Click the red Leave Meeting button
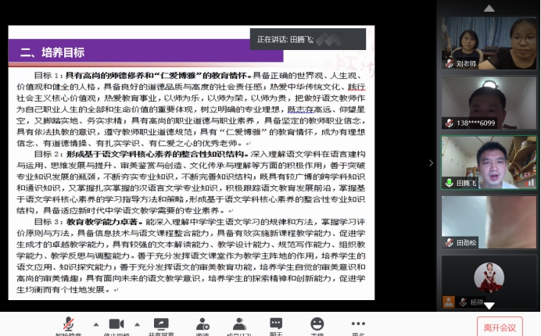The width and height of the screenshot is (541, 336). [x=499, y=327]
